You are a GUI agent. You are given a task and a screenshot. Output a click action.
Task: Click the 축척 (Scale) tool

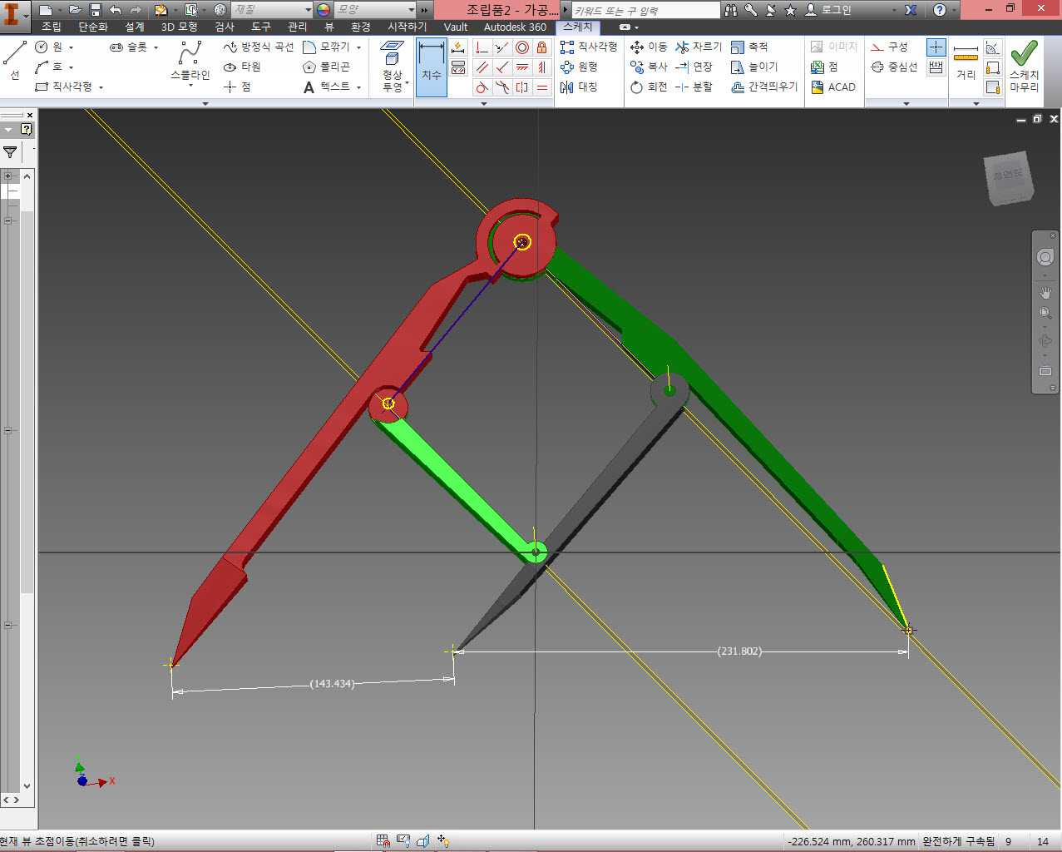[749, 47]
